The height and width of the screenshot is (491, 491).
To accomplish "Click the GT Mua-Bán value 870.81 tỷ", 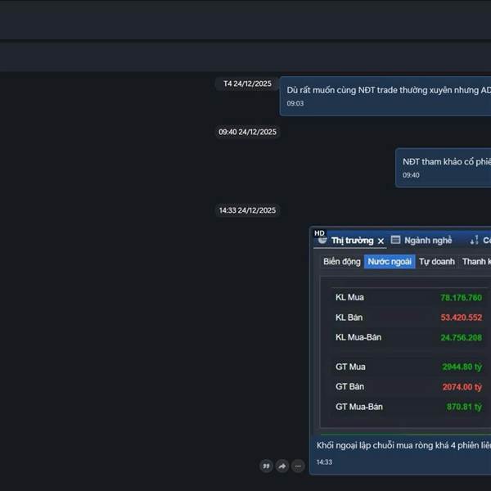I will [464, 407].
